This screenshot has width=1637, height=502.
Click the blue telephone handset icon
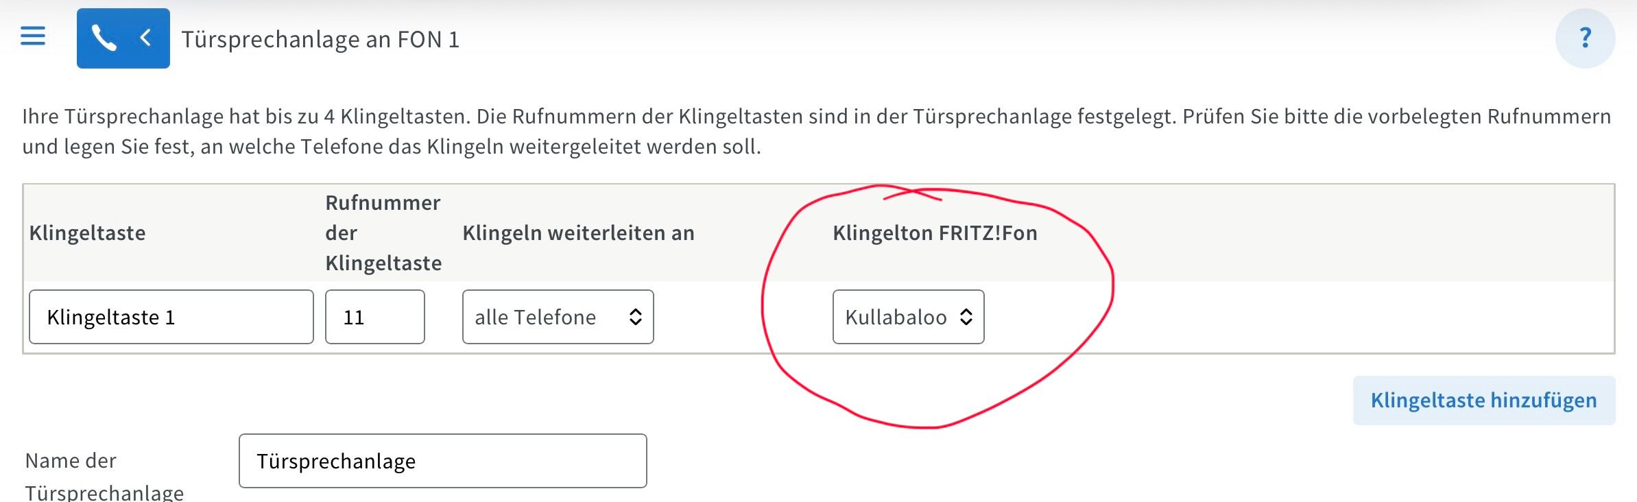(104, 38)
